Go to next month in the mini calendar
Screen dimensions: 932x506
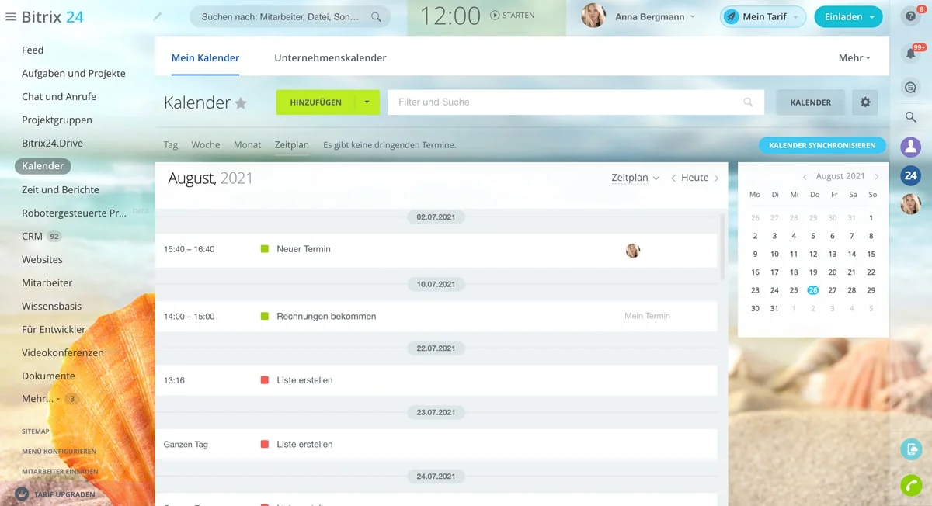tap(877, 177)
